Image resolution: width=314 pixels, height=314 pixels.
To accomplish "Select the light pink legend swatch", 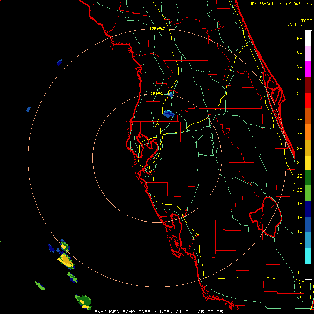I will coord(308,54).
